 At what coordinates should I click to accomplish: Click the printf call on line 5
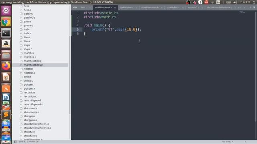(x=98, y=30)
